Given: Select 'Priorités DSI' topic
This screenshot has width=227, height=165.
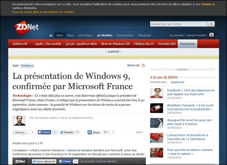Looking at the screenshot, I should tap(167, 44).
